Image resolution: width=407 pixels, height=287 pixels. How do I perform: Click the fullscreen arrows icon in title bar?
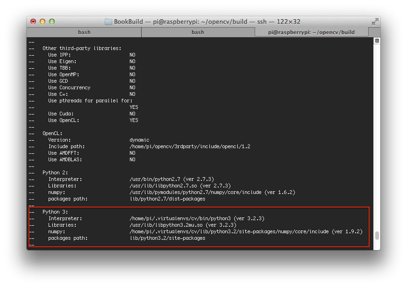pyautogui.click(x=375, y=22)
